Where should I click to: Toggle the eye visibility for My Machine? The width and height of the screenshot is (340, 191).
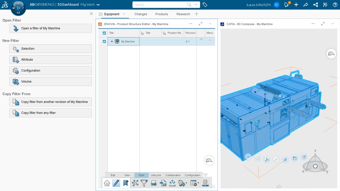click(x=201, y=39)
